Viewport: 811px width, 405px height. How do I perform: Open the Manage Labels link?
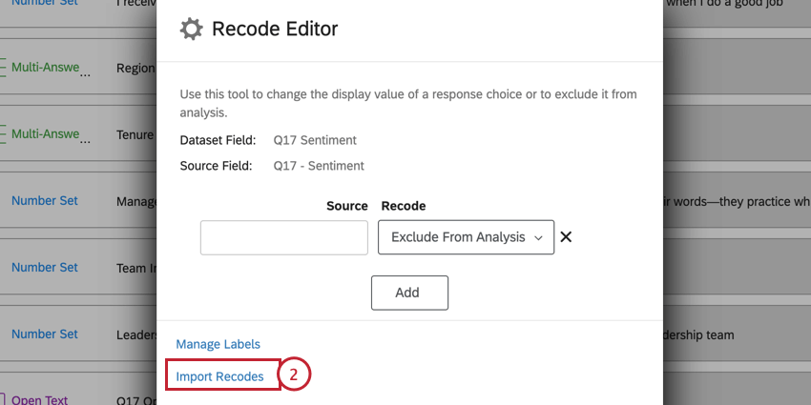[218, 344]
